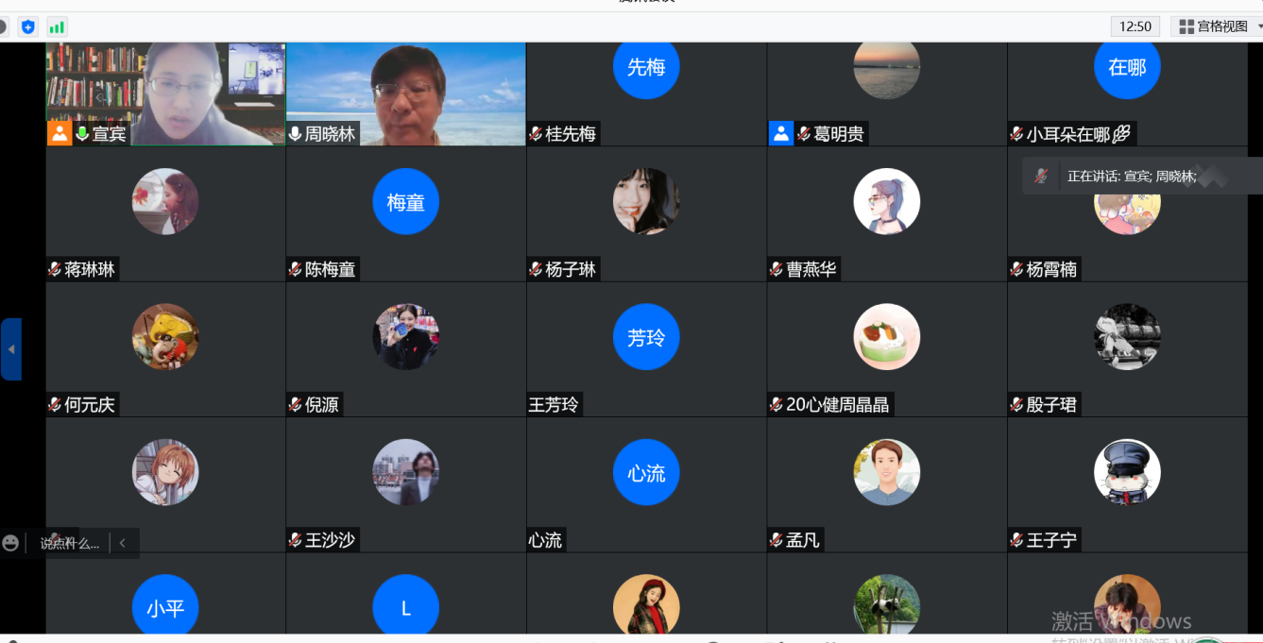Click the muted mic in the 正在讲话 banner

click(1040, 176)
